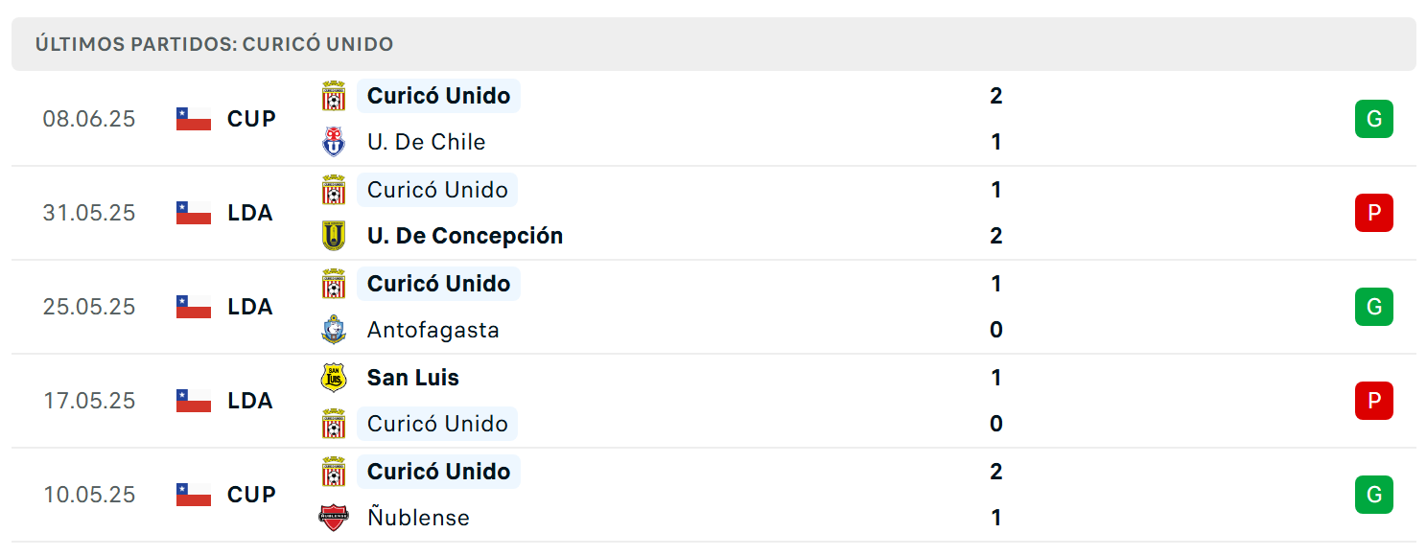
Task: Click the CUP label of 08.06.25 match
Action: [x=251, y=119]
